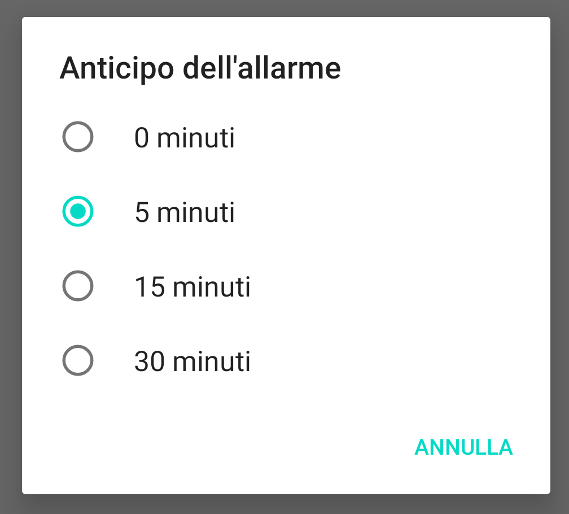Tap the empty circle next to 30 minuti
The image size is (569, 514).
click(78, 360)
